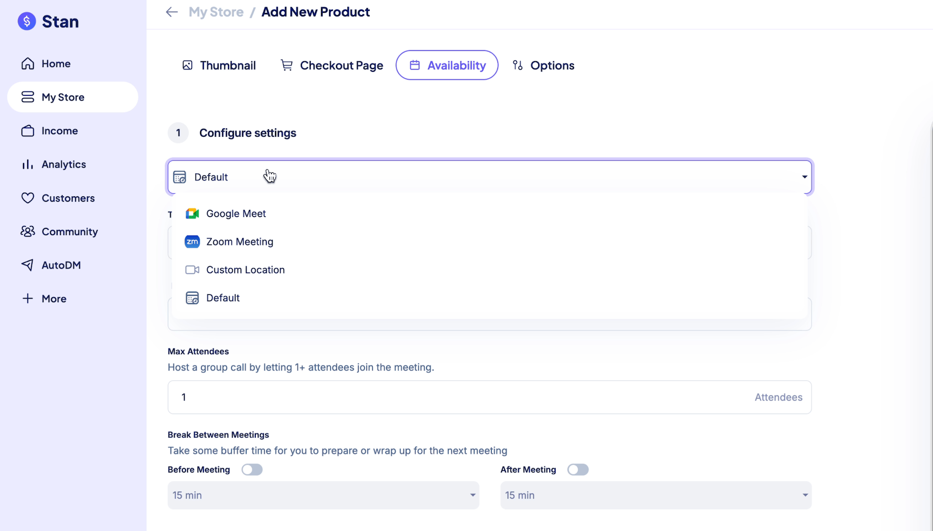933x531 pixels.
Task: Open the After Meeting duration dropdown
Action: (655, 495)
